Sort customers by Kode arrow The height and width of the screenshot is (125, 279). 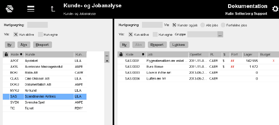tap(21, 55)
